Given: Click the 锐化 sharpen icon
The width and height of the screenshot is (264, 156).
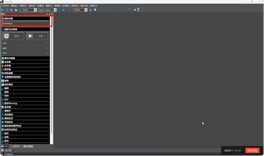Looking at the screenshot, I should tap(3, 141).
